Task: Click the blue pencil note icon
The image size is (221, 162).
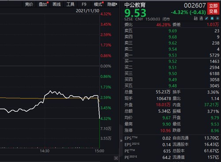Action: pos(207,19)
